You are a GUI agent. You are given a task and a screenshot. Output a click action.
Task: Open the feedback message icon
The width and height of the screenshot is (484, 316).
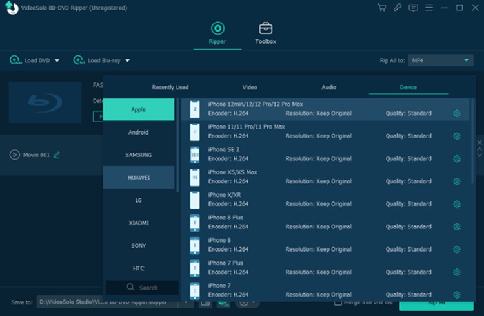413,8
